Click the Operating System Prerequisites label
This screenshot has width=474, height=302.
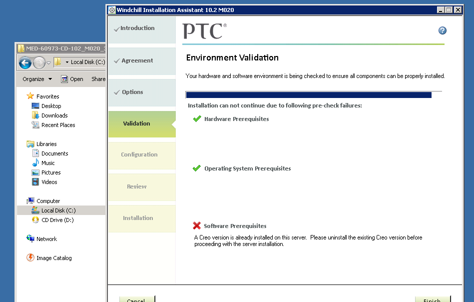(248, 168)
